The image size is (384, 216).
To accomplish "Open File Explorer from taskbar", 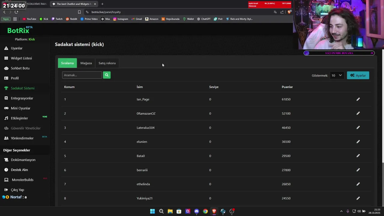I will [x=170, y=211].
